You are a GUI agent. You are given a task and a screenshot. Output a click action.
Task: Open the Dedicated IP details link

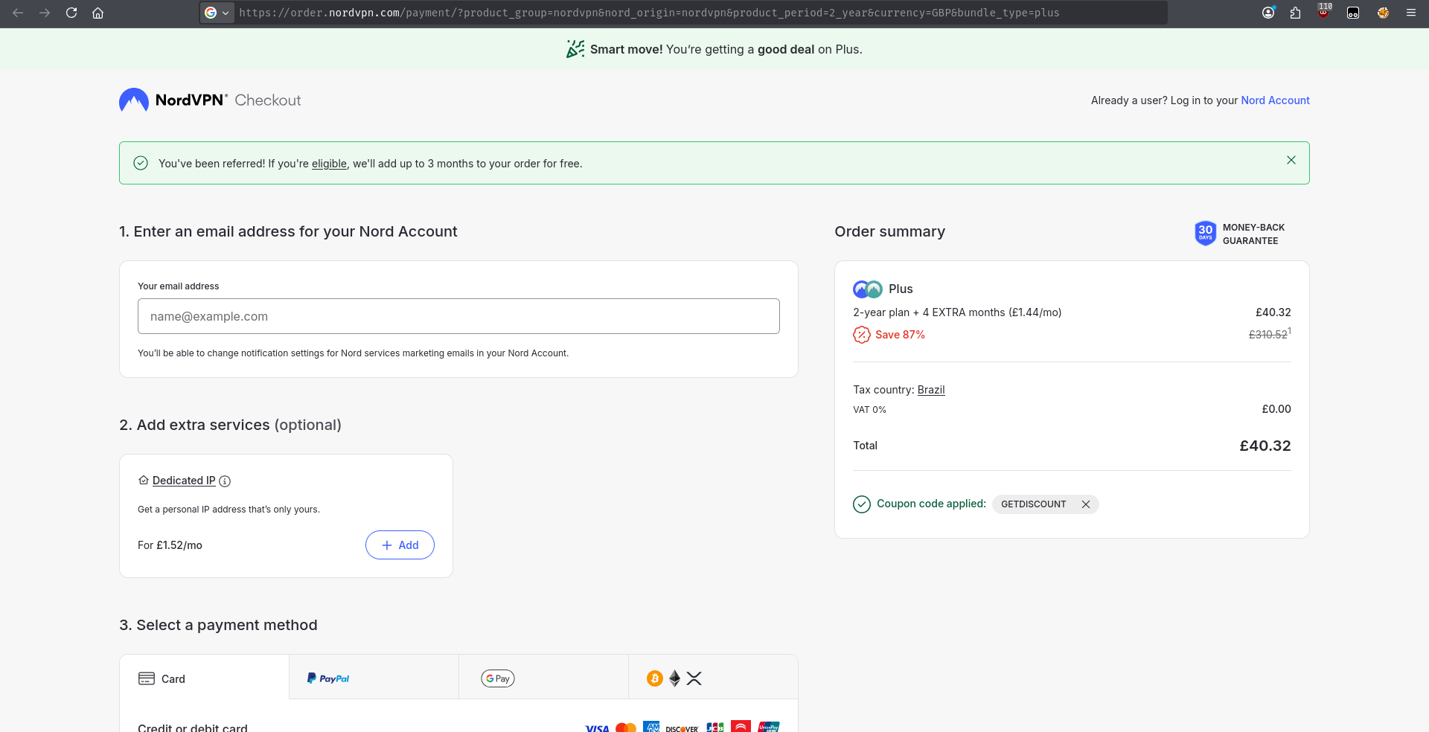(184, 481)
